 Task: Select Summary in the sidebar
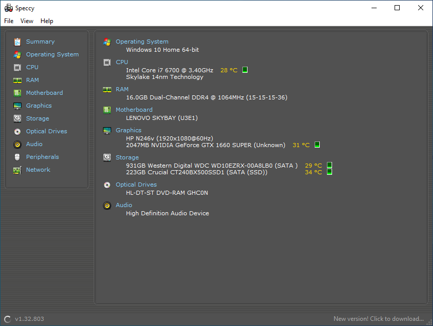tap(40, 42)
